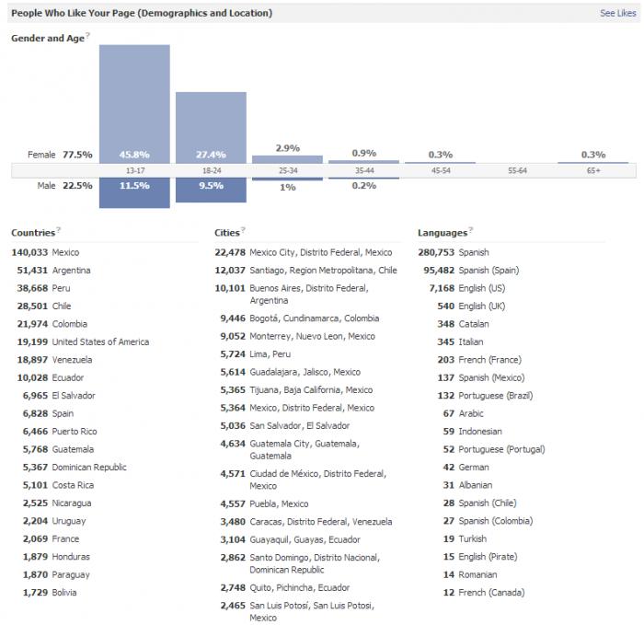This screenshot has height=625, width=644.
Task: Click the Female 77.5% total label
Action: (x=60, y=155)
